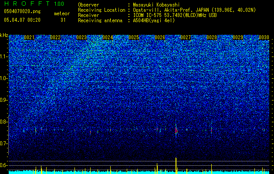Click the meteor label
Viewport: 274px width, 174px height.
[x=62, y=13]
